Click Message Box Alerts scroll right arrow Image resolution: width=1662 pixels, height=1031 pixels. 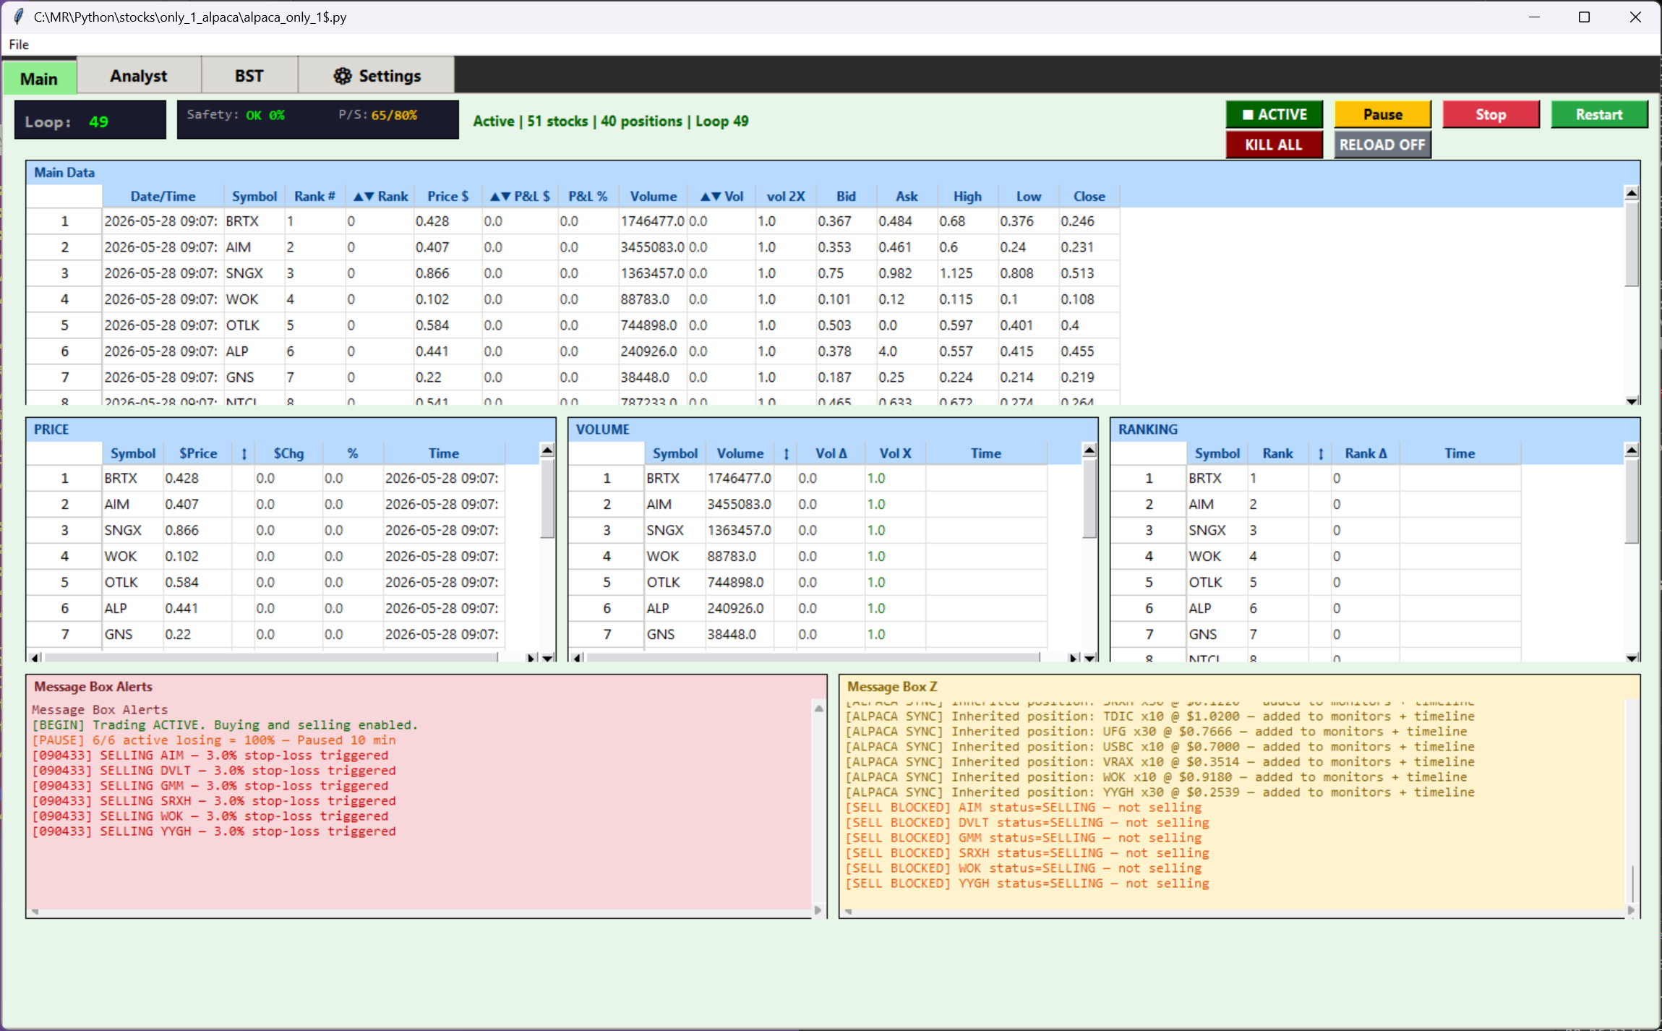(x=818, y=910)
